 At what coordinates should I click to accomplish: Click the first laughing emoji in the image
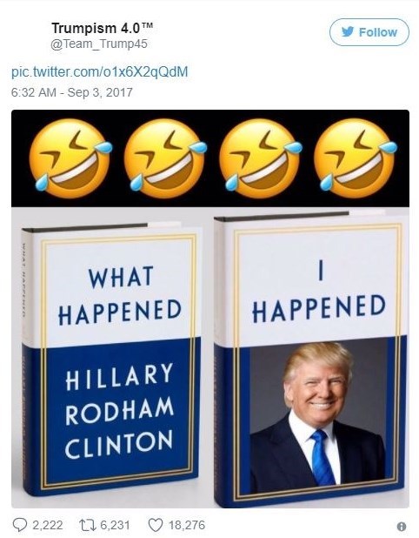tap(70, 158)
